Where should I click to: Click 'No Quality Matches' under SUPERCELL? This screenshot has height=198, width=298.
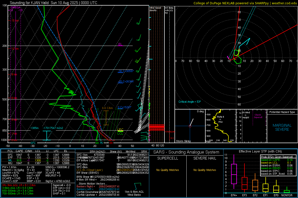168,170
